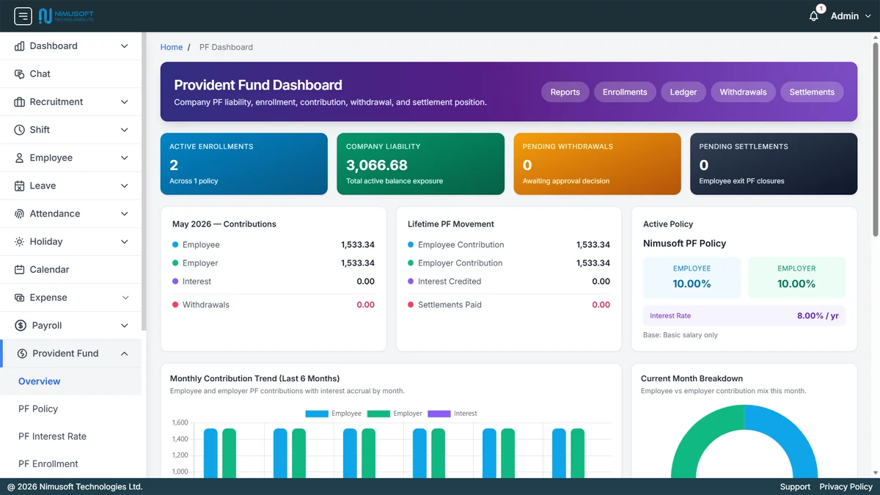Click the Monthly Contribution Trend heading

pyautogui.click(x=254, y=378)
